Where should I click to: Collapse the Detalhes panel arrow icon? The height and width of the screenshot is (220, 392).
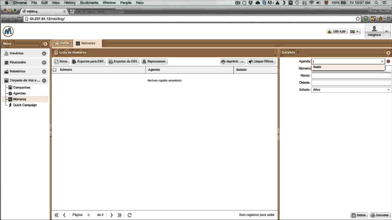click(388, 53)
